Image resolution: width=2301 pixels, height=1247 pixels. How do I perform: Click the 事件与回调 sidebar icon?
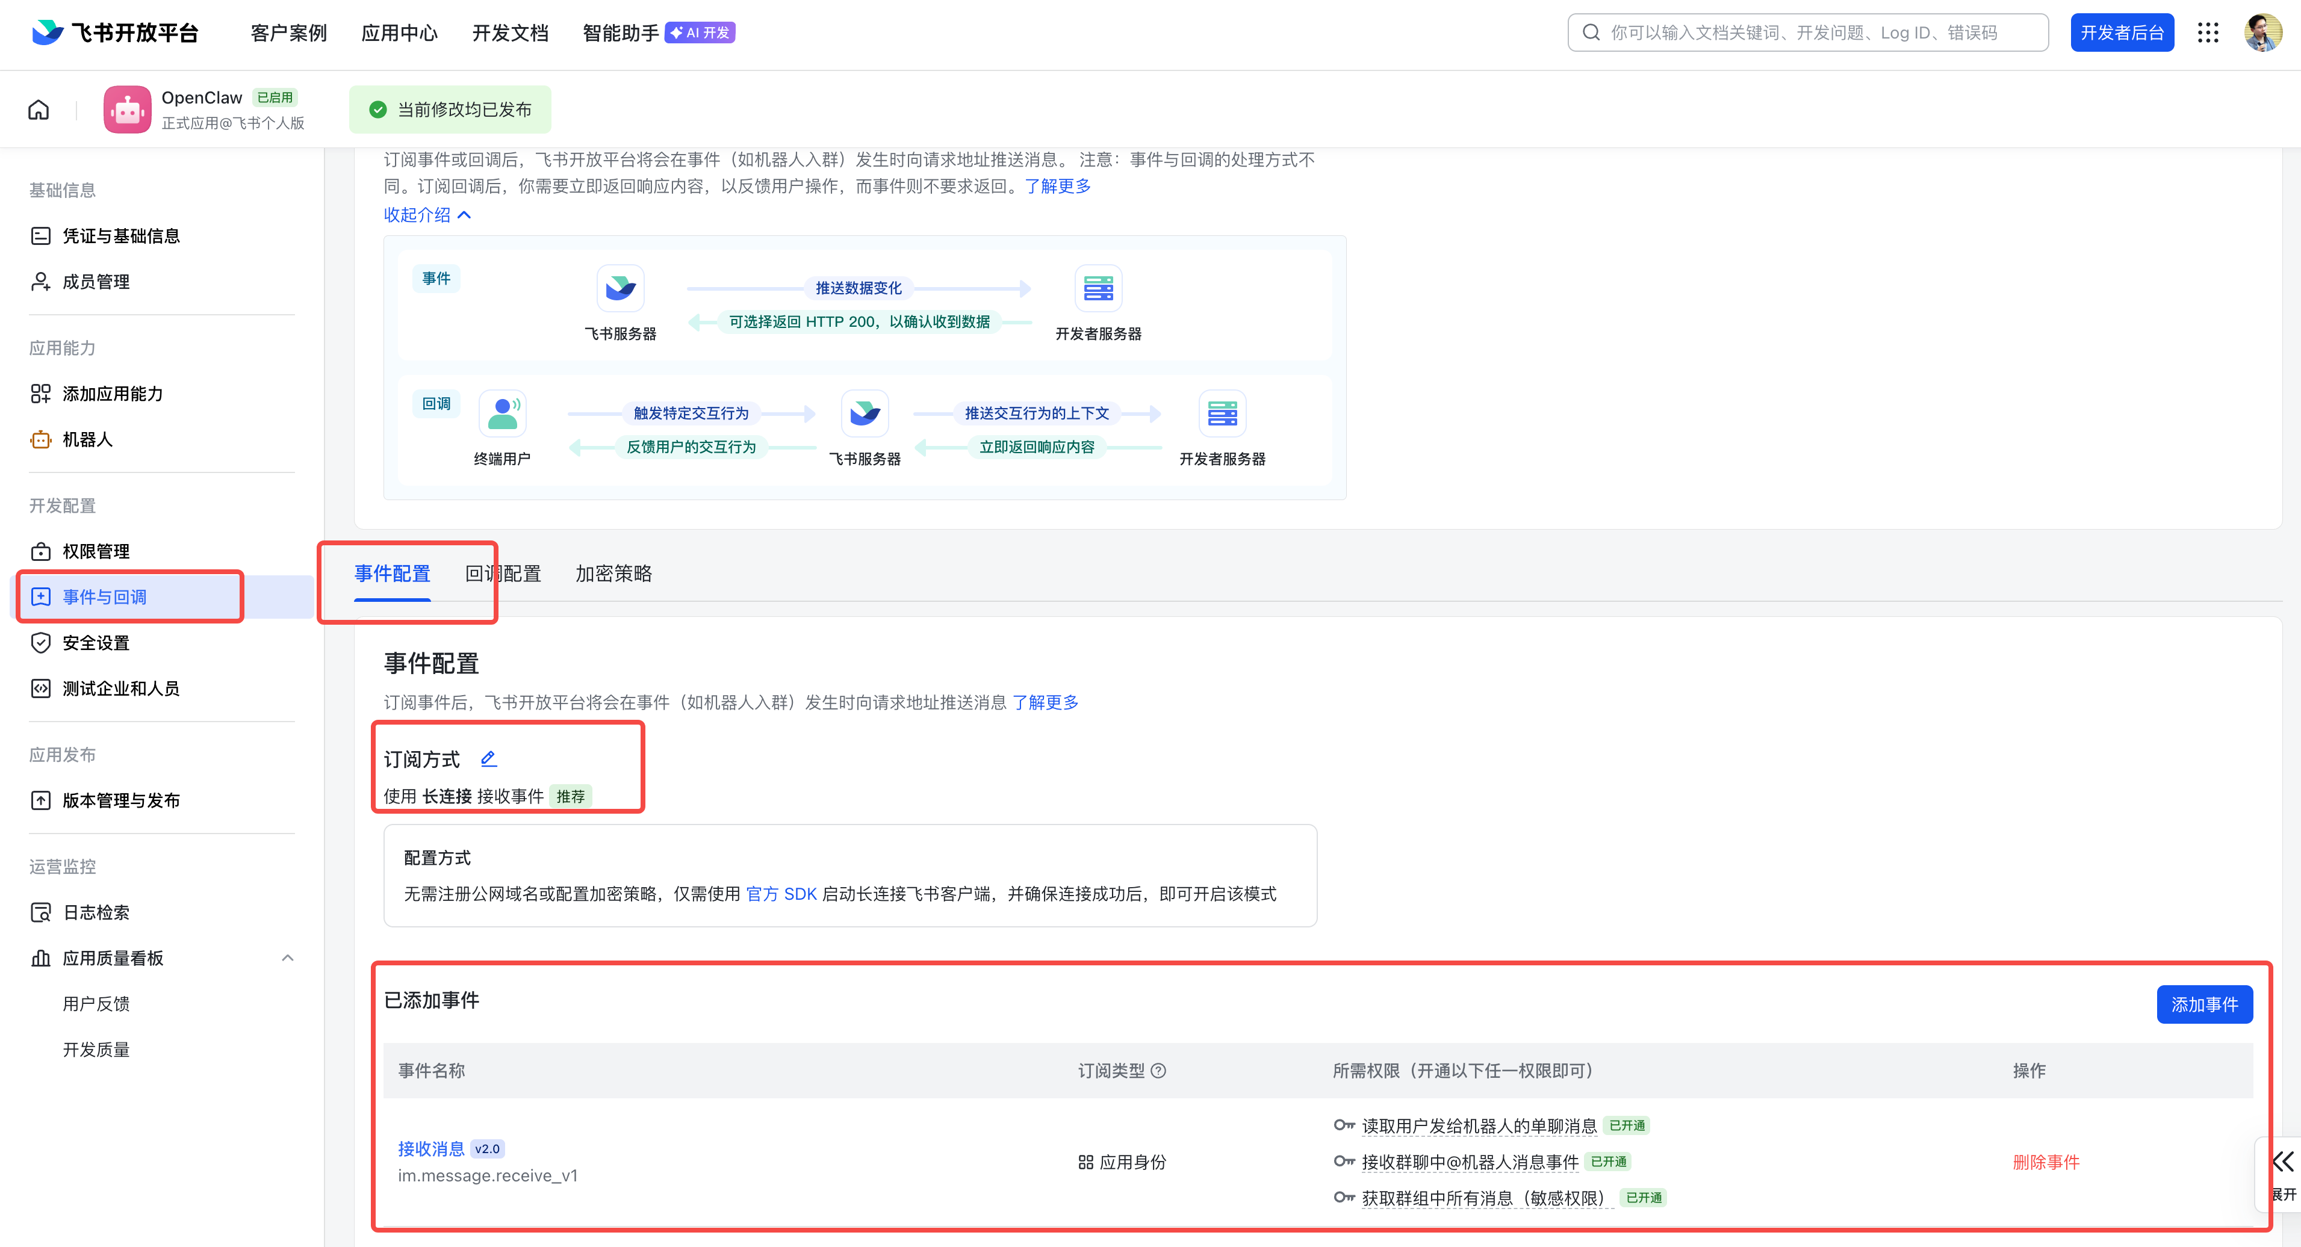41,596
